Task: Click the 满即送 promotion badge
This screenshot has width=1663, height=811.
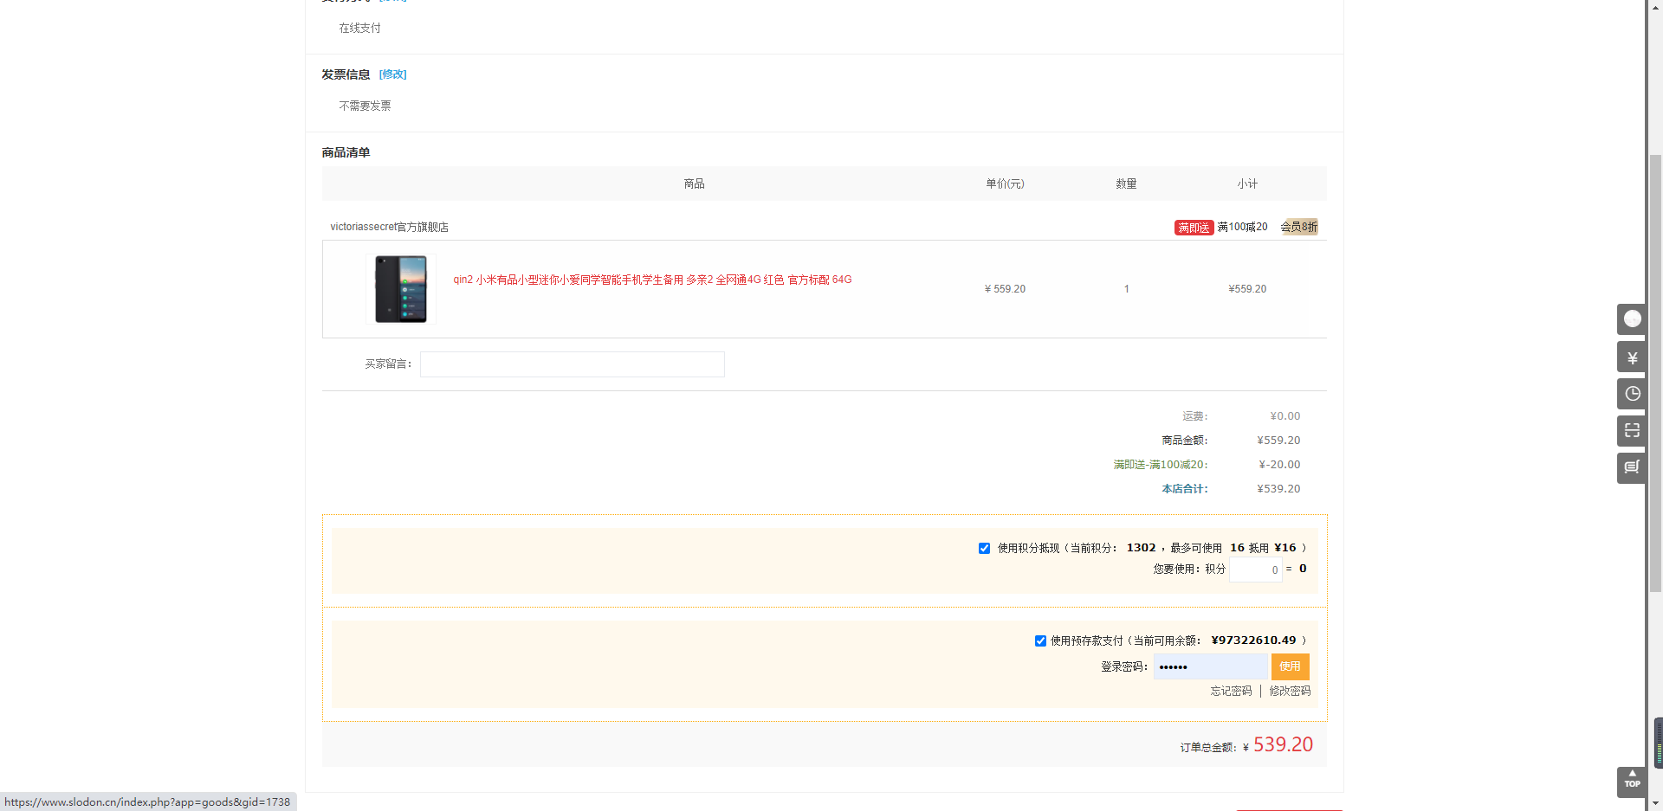Action: tap(1194, 228)
